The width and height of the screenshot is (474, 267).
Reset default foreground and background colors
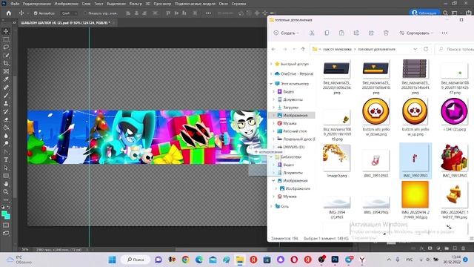coord(3,208)
